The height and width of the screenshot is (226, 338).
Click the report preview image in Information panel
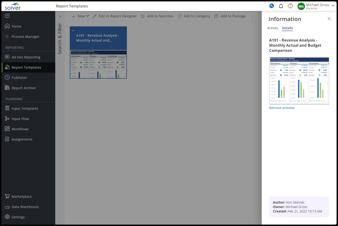click(299, 81)
